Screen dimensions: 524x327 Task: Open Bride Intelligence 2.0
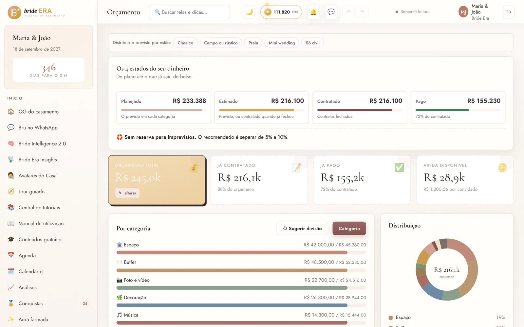point(48,144)
